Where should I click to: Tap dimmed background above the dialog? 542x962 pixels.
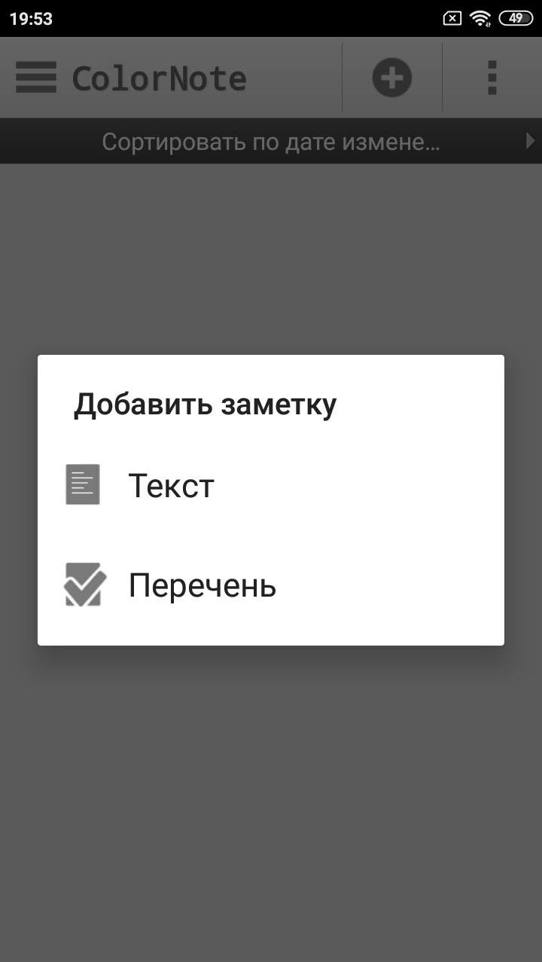tap(271, 256)
